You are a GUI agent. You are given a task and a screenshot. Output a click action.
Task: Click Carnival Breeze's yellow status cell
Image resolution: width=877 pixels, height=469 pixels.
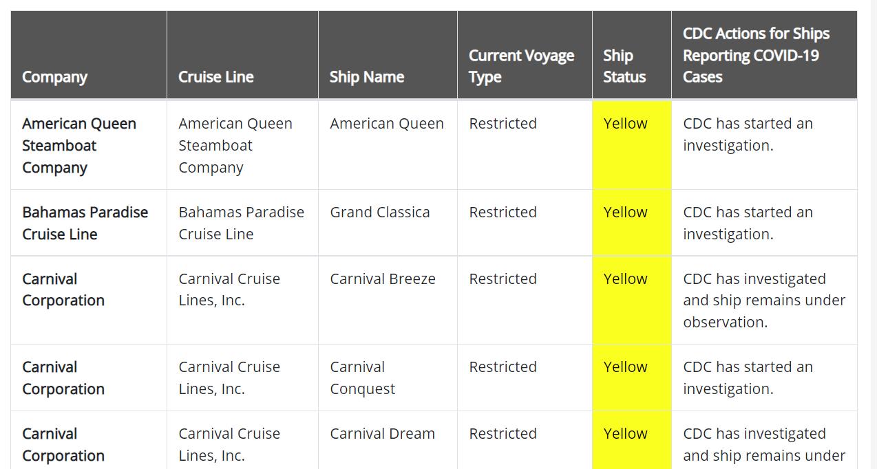(x=632, y=301)
